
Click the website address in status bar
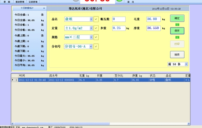click(x=33, y=127)
